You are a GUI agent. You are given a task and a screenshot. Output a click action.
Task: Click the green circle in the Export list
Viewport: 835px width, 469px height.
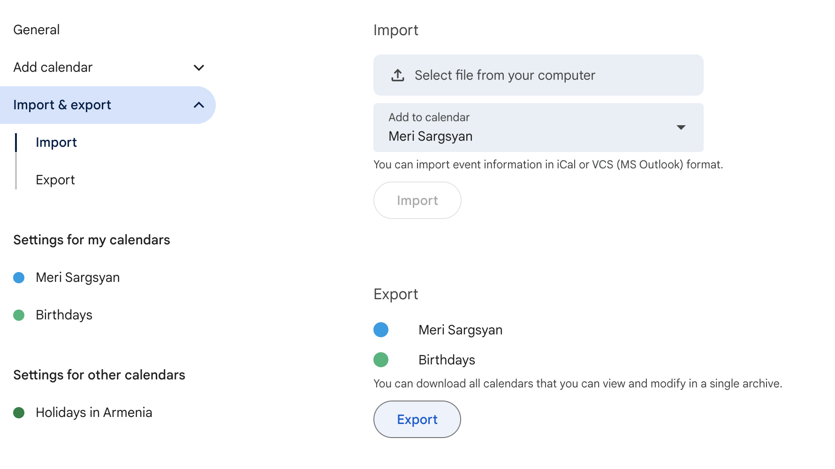[x=381, y=360]
